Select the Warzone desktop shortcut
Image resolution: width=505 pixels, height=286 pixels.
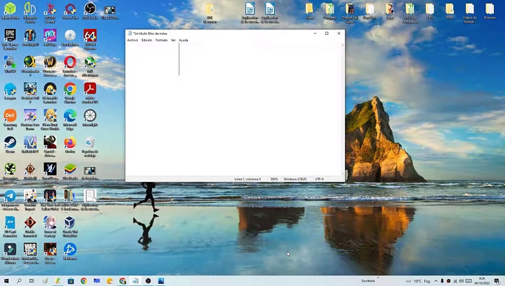point(30,253)
